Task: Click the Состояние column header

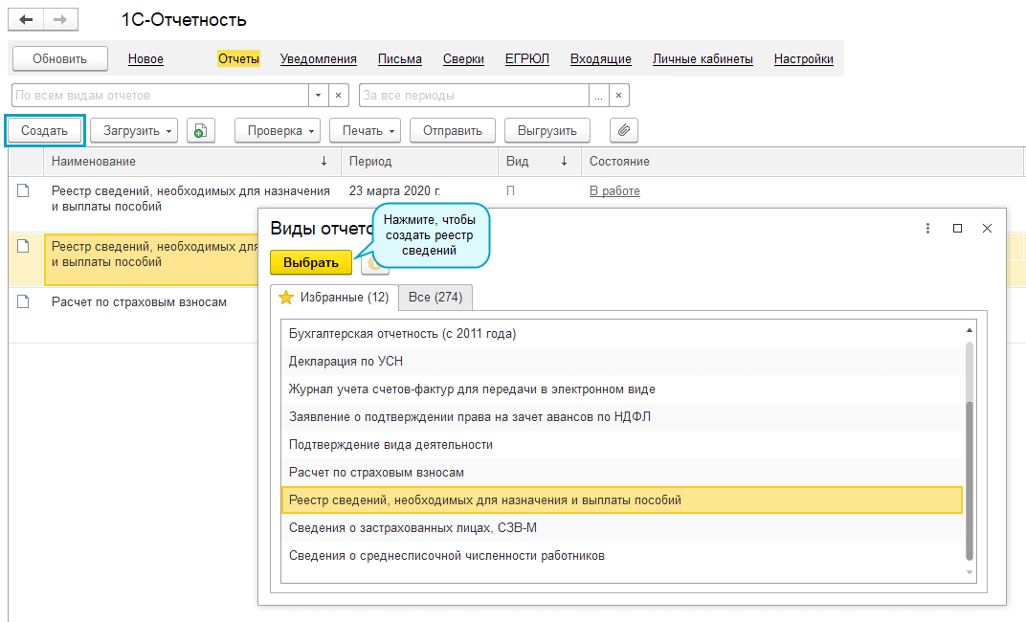Action: click(x=802, y=162)
